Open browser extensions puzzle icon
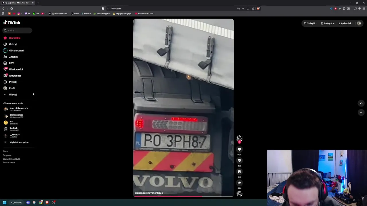Image resolution: width=367 pixels, height=206 pixels. (x=344, y=9)
